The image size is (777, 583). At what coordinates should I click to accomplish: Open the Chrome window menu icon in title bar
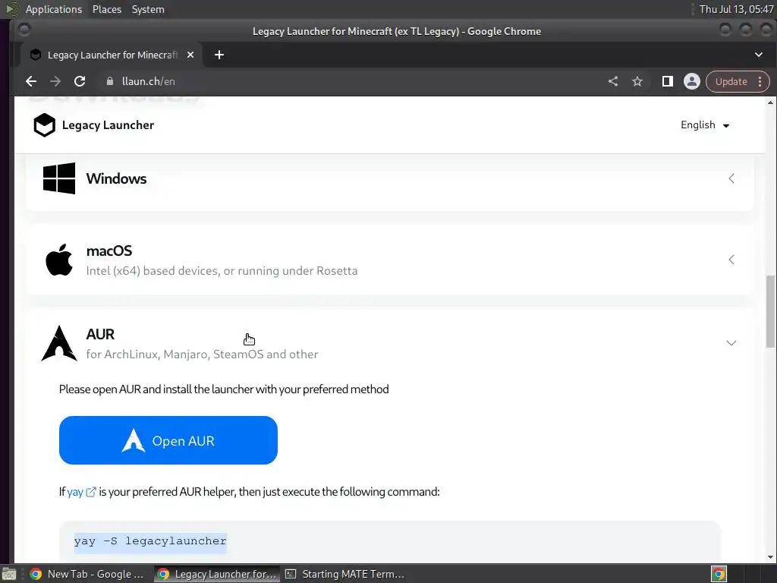click(24, 30)
